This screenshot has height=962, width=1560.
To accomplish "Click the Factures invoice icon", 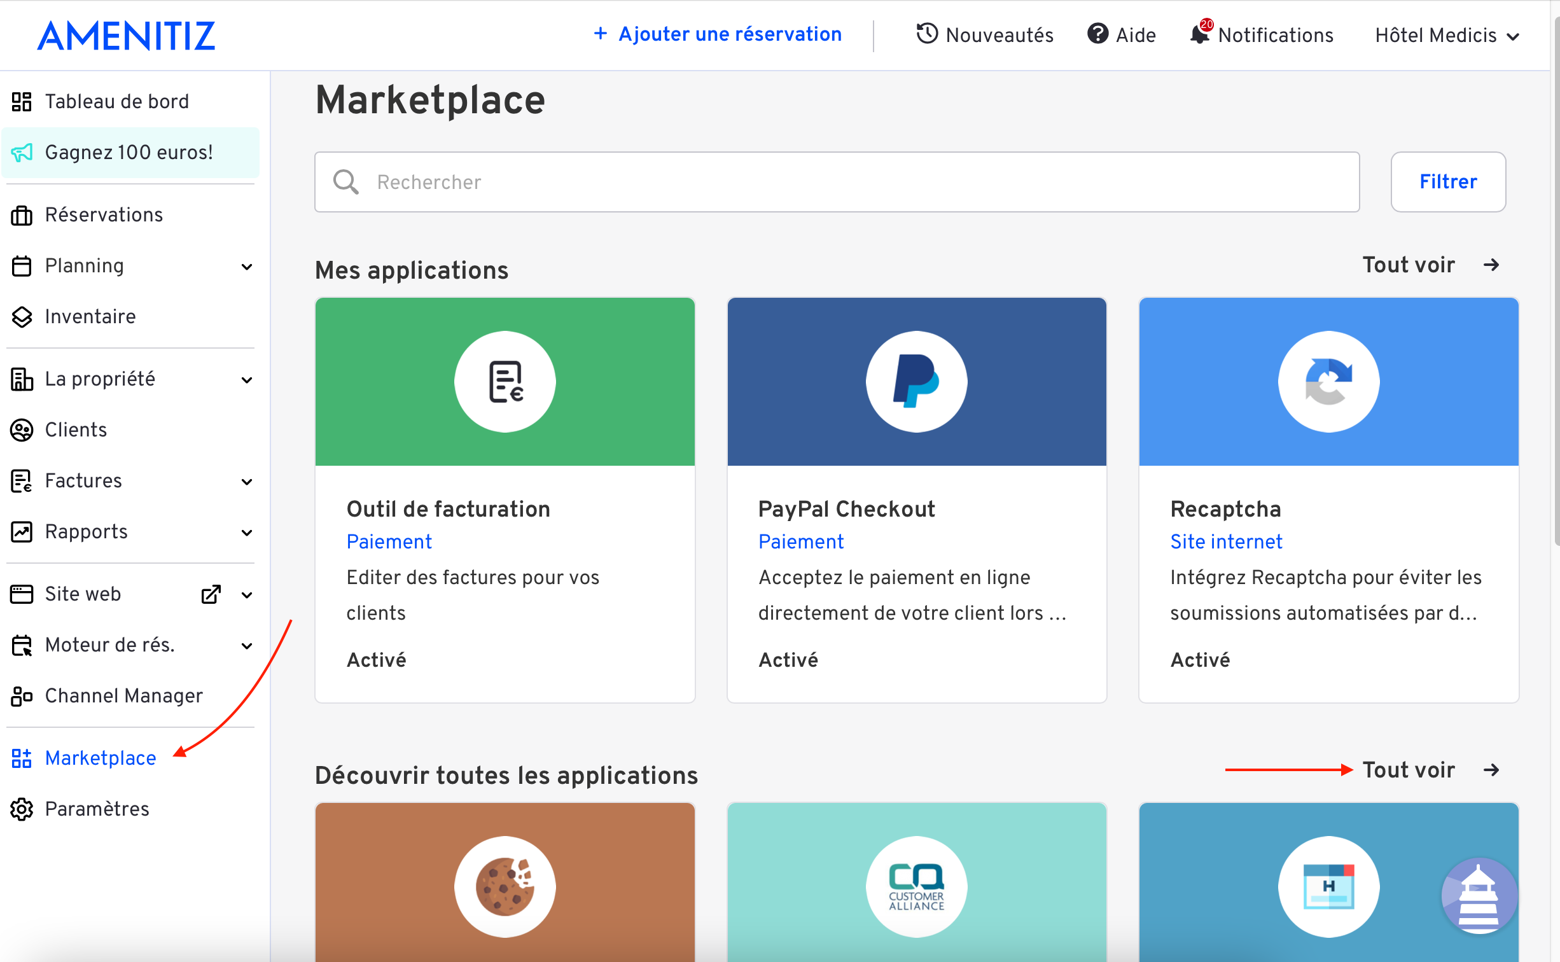I will click(22, 481).
